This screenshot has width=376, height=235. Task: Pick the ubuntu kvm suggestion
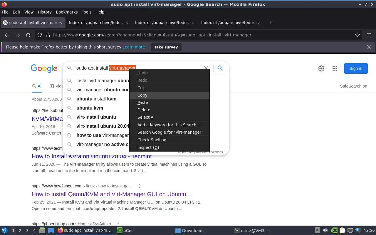pyautogui.click(x=90, y=108)
